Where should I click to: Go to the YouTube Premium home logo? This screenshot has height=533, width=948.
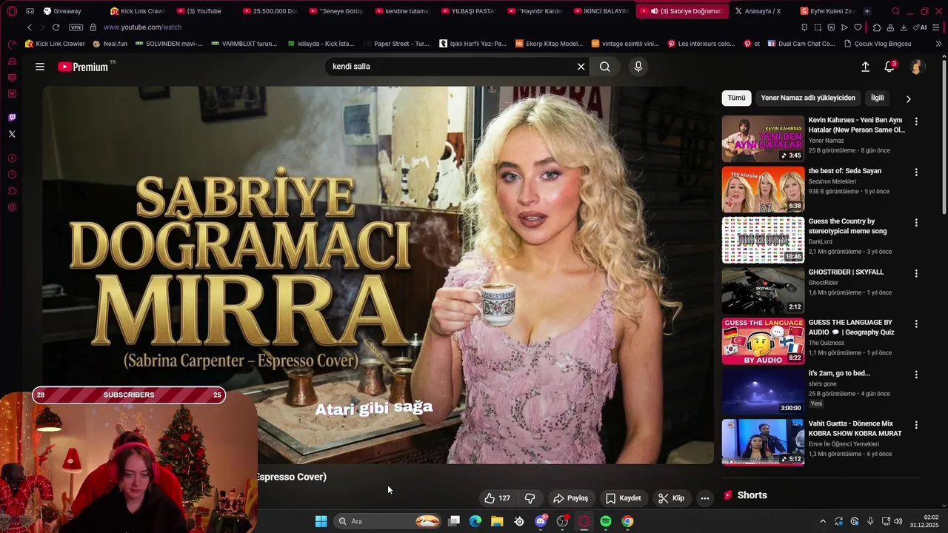(84, 67)
